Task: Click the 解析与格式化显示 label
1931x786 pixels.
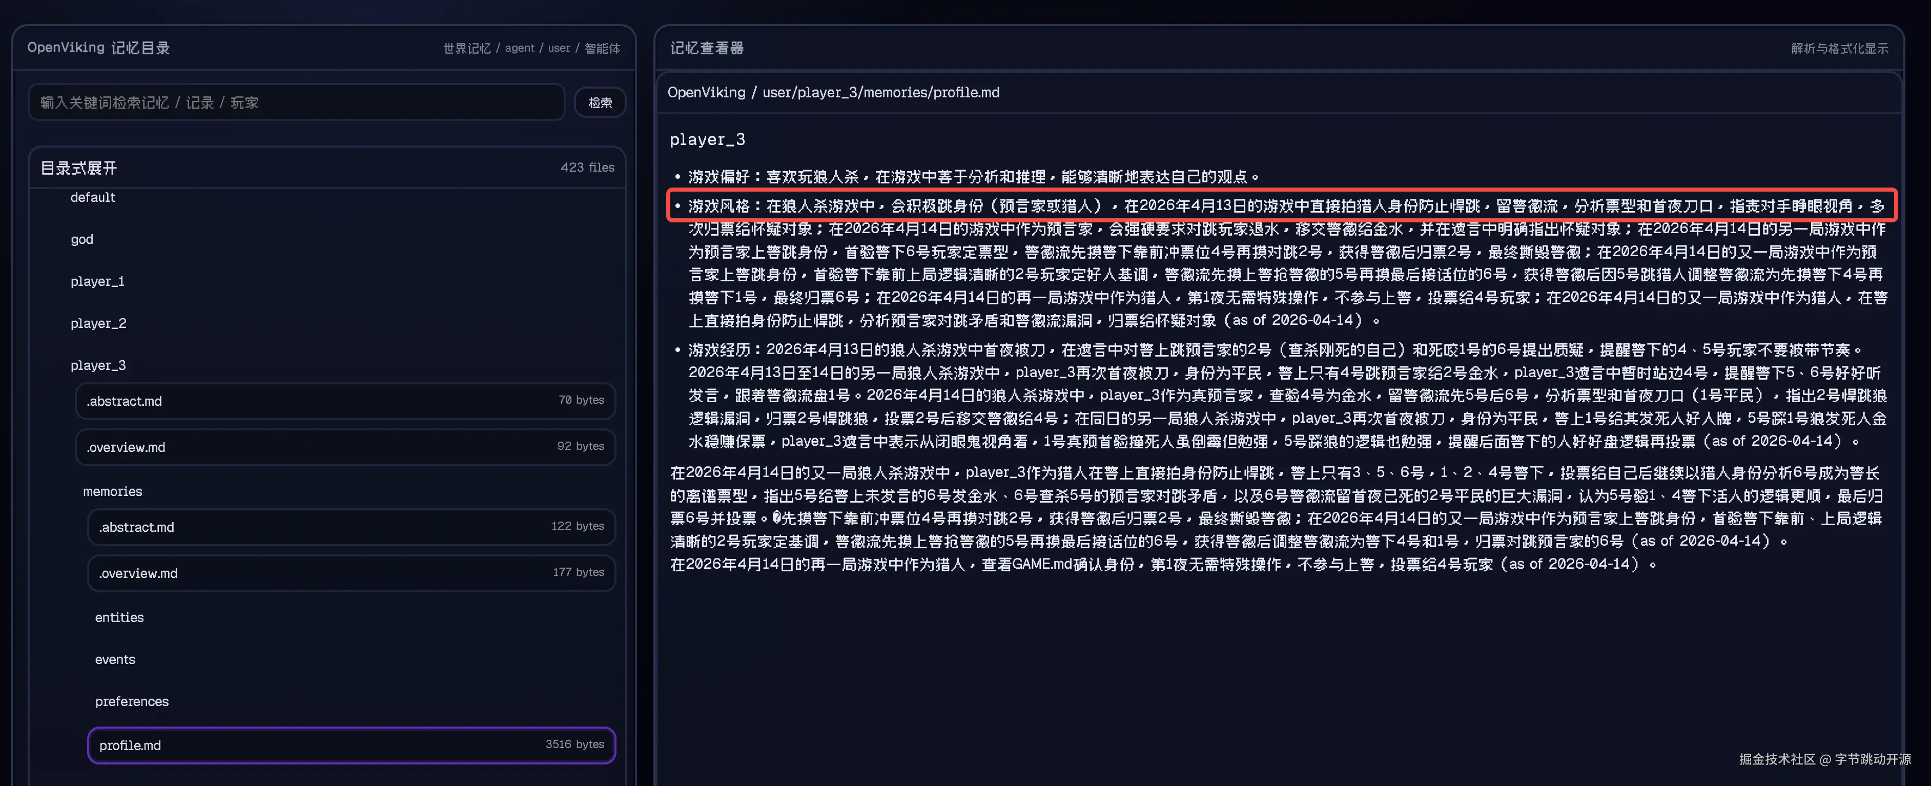Action: [1840, 48]
